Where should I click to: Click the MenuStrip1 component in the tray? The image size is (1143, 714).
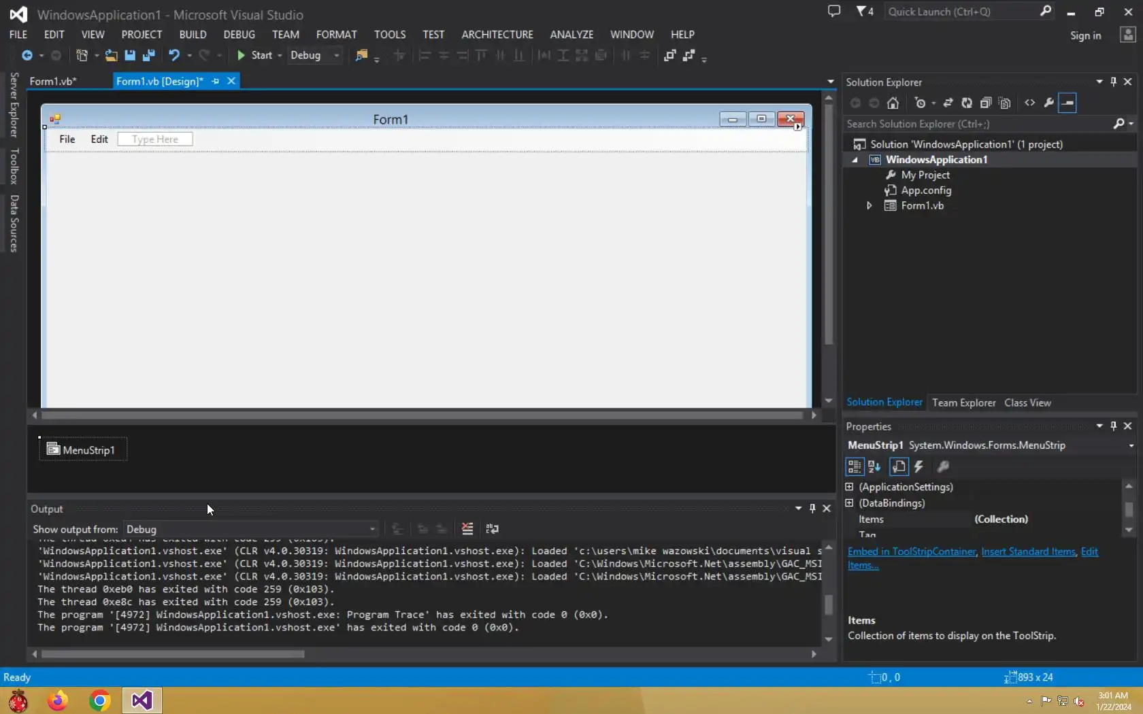pos(82,449)
